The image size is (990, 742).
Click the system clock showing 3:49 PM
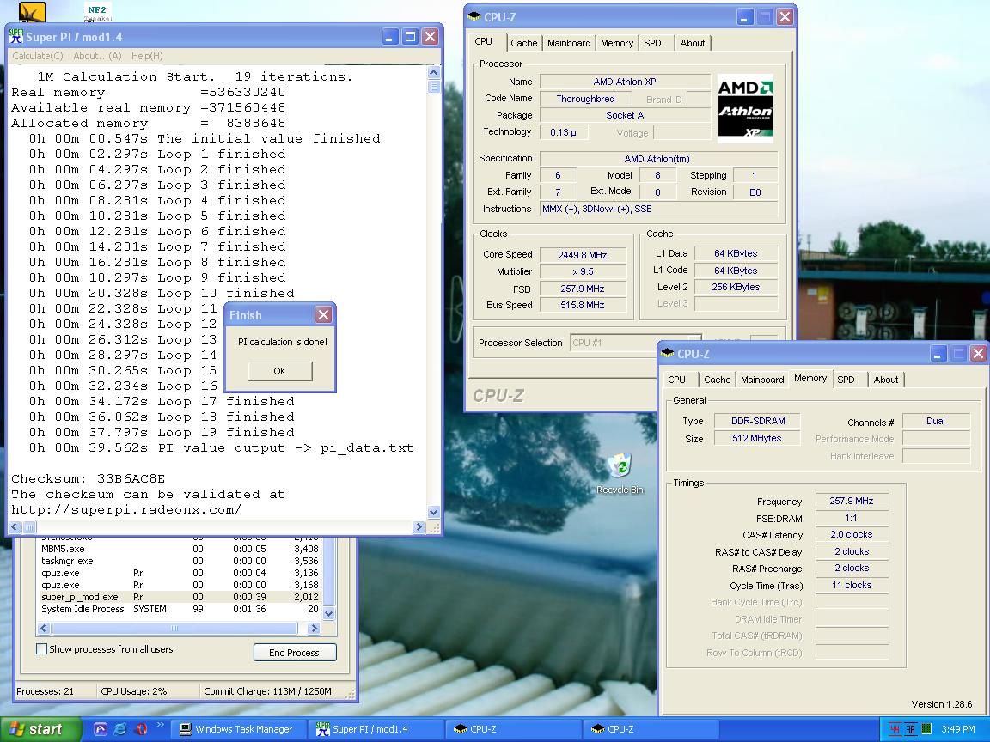[x=958, y=729]
